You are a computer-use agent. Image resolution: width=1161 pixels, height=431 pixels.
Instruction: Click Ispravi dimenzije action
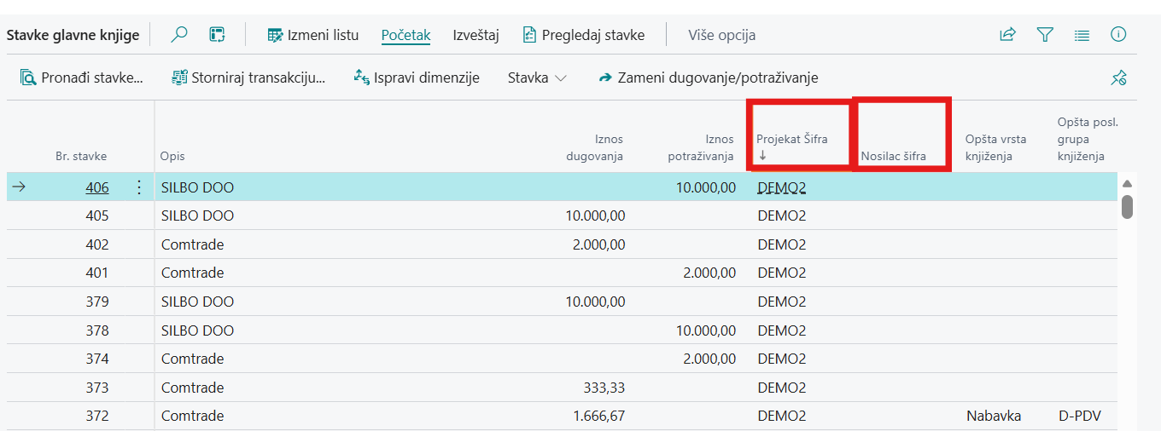click(x=417, y=78)
